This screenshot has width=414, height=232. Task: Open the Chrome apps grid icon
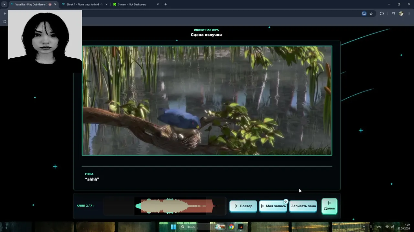coord(4,22)
